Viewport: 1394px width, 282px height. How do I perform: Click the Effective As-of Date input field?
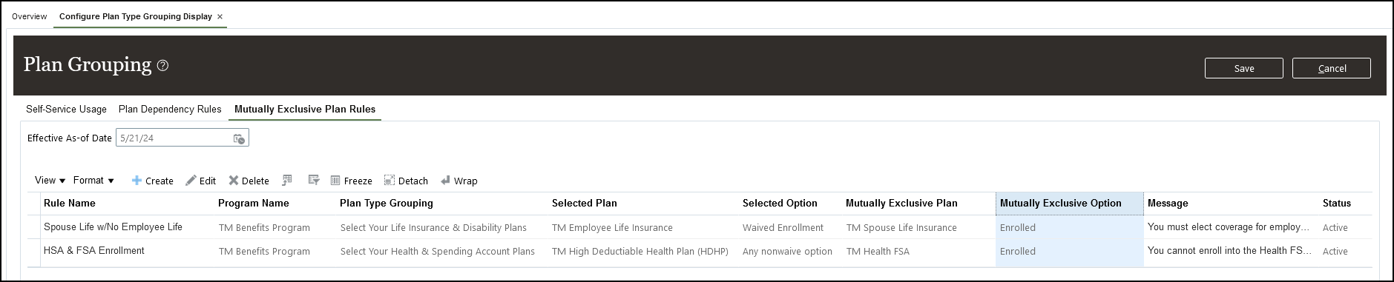(174, 138)
